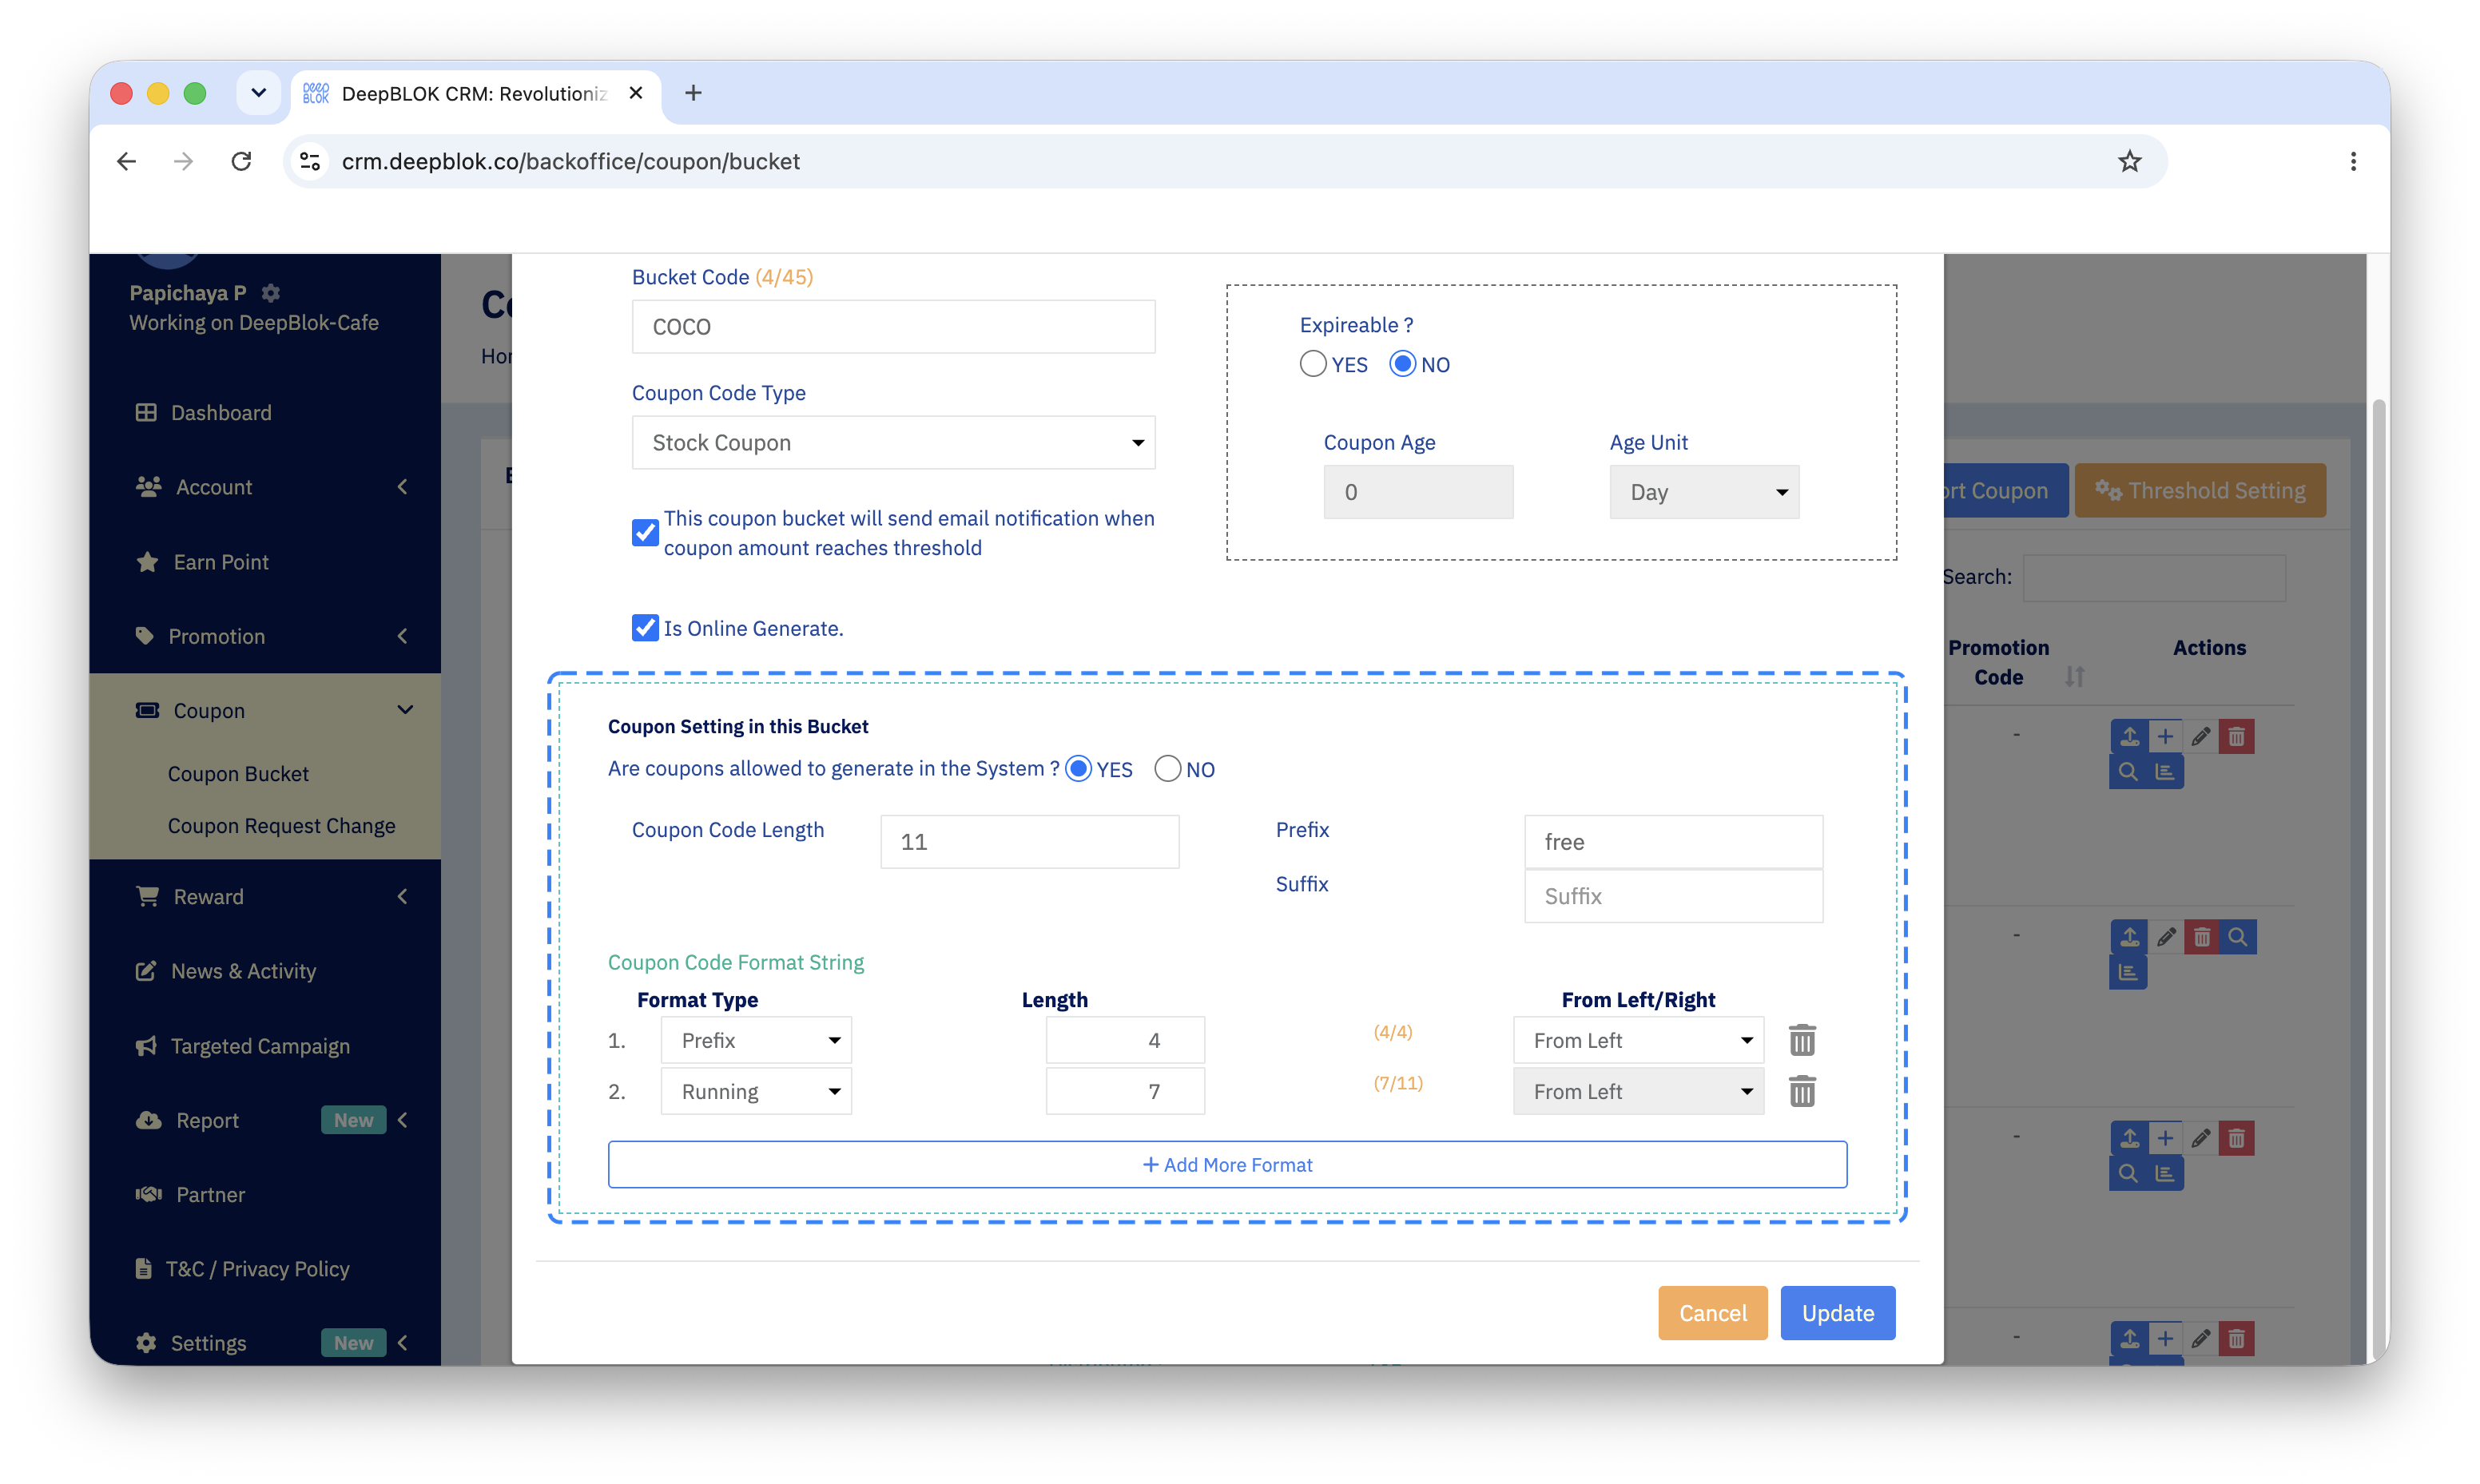Viewport: 2480px width, 1484px height.
Task: Delete the Running format row trash icon
Action: click(1802, 1091)
